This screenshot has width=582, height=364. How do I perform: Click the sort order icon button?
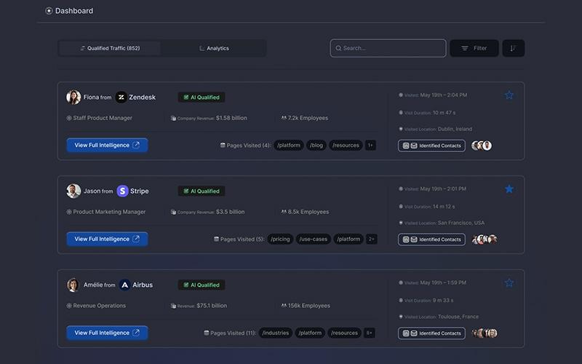coord(514,48)
